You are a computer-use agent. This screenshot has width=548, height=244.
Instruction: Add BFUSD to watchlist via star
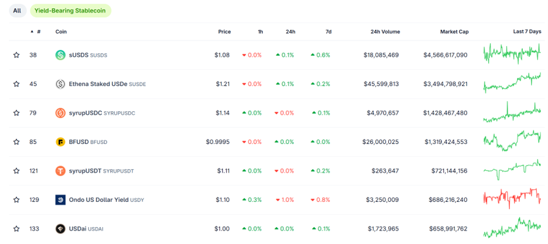[x=16, y=142]
